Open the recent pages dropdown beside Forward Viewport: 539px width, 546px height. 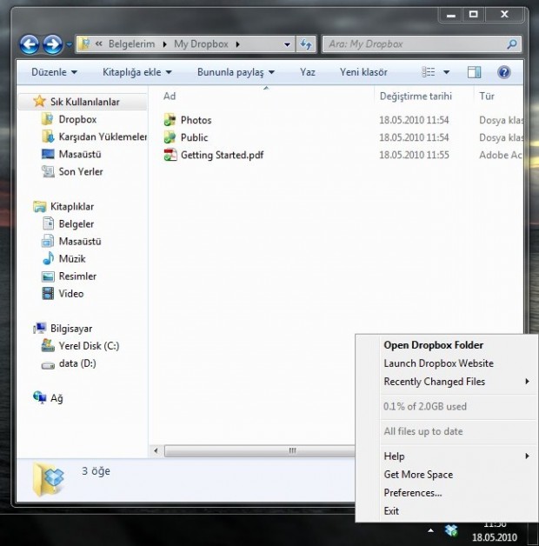pos(69,44)
